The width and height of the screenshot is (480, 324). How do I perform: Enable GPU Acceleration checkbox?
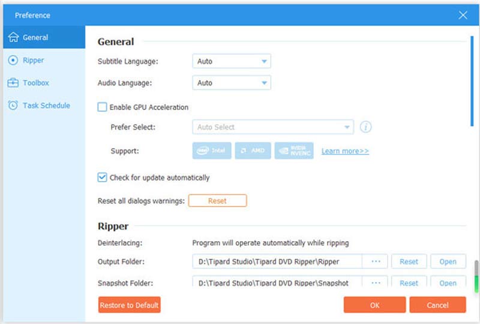coord(103,108)
